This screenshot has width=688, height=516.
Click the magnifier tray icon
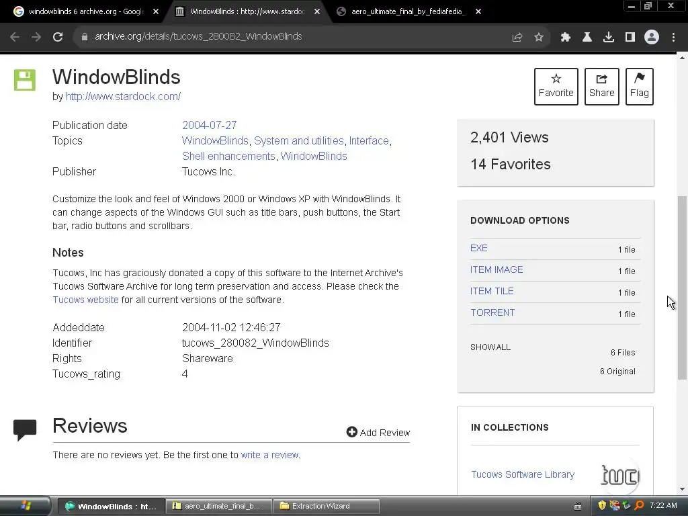(x=640, y=505)
